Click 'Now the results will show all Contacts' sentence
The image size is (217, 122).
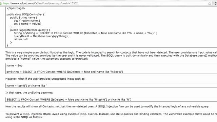(107, 106)
